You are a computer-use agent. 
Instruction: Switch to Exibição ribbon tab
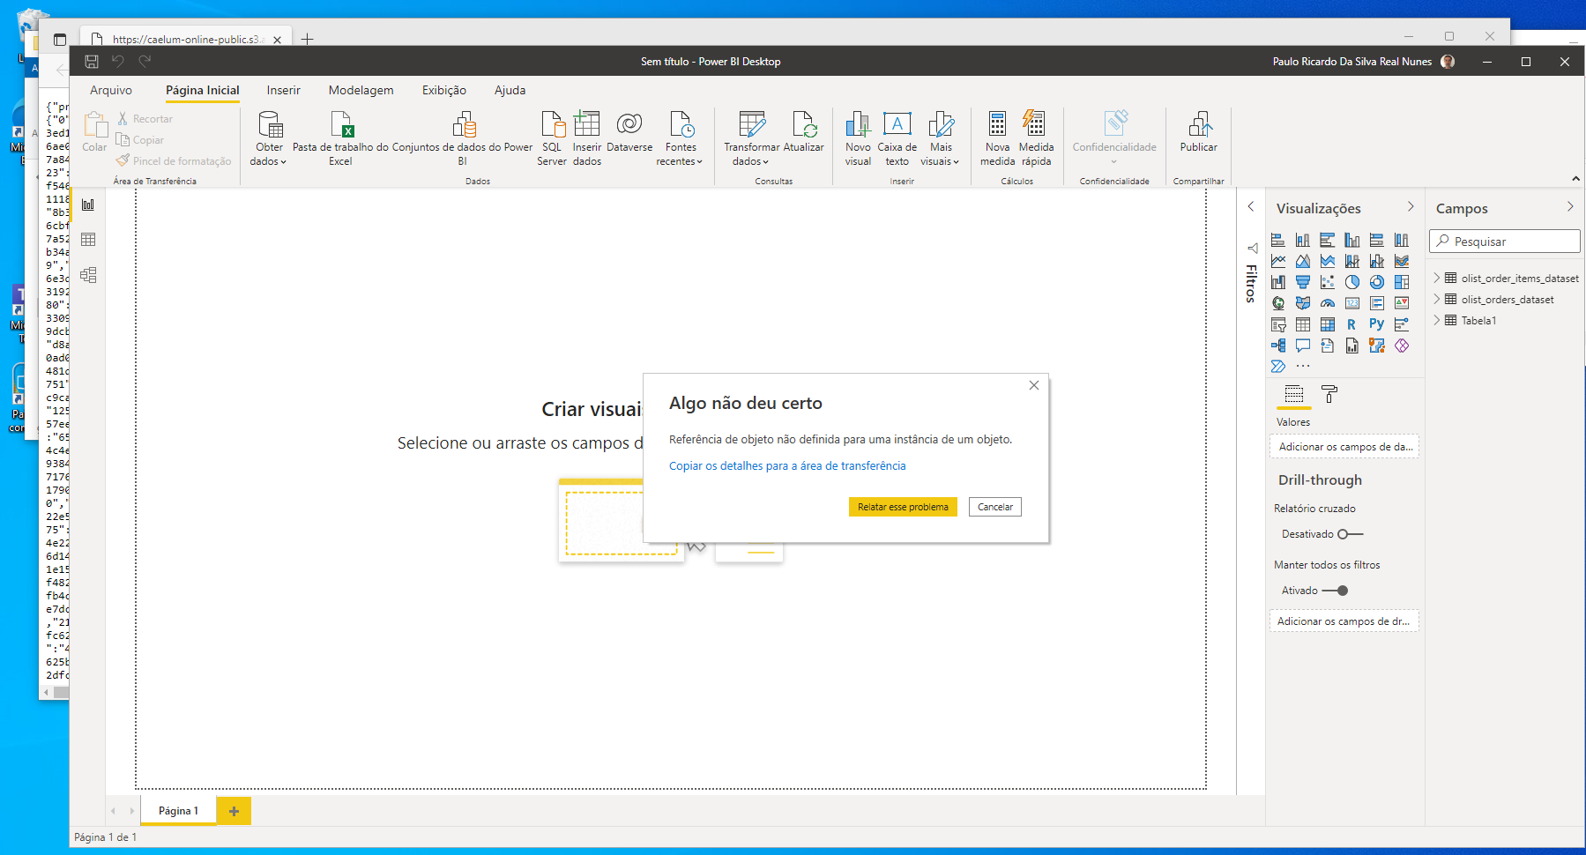coord(444,90)
